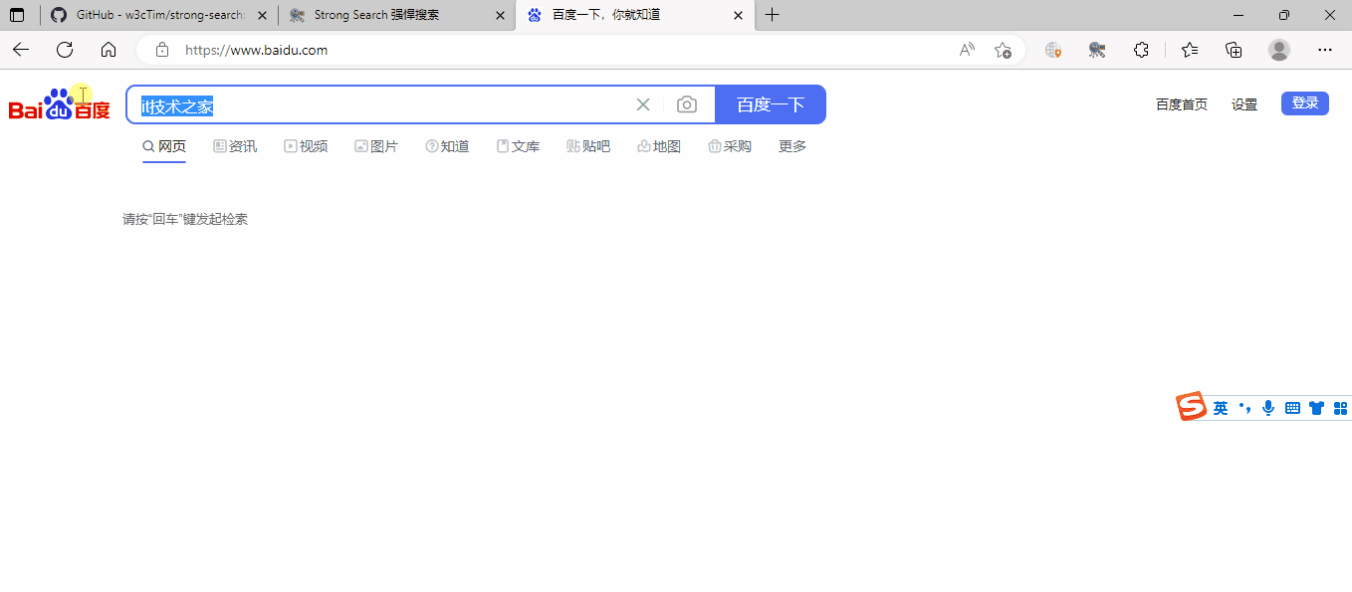
Task: Click the 百度一下 search button
Action: point(771,104)
